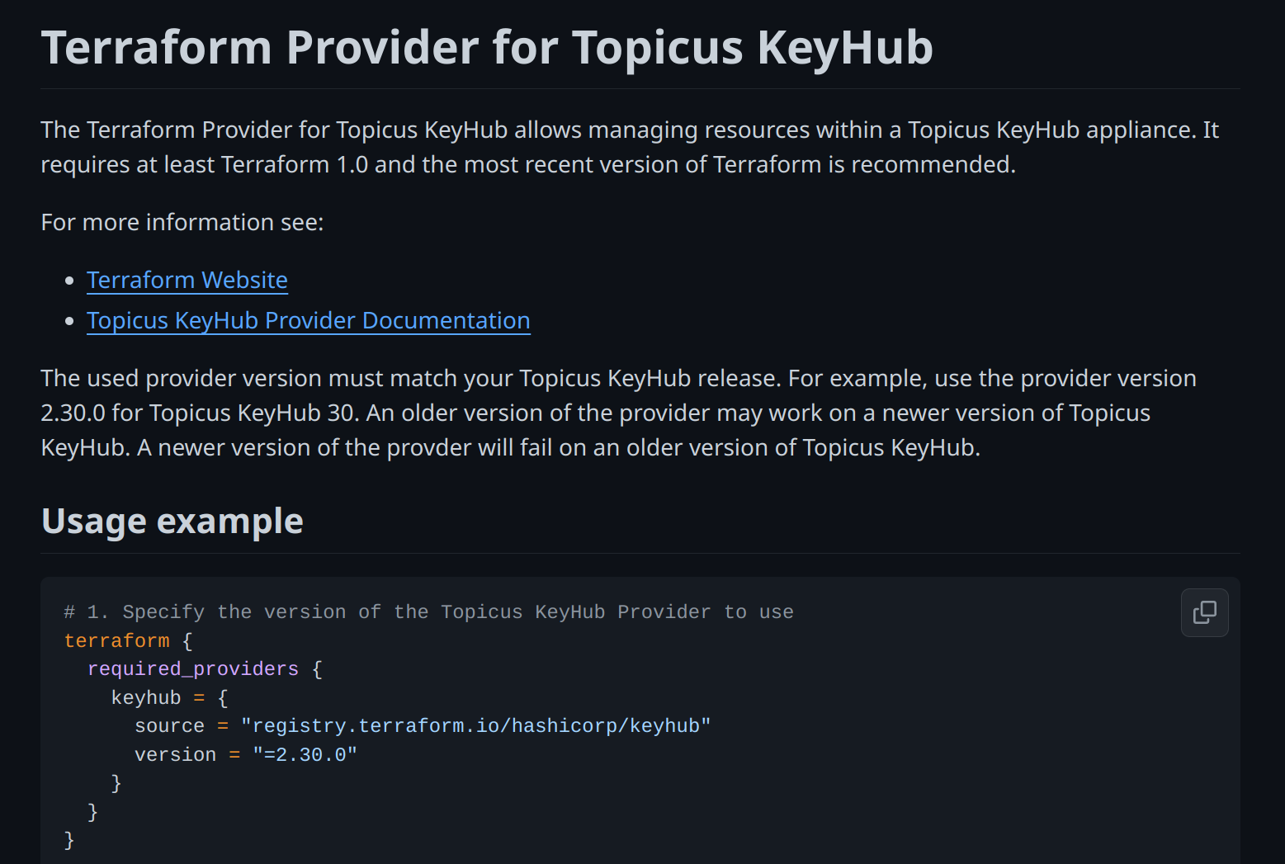This screenshot has height=864, width=1285.
Task: Click the orange terraform keyword in the code
Action: coord(117,640)
